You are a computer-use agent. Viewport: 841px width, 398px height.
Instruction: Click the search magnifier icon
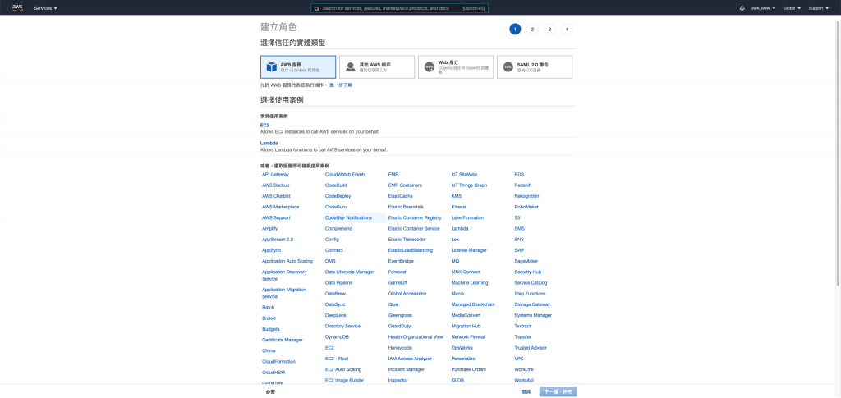pyautogui.click(x=317, y=8)
